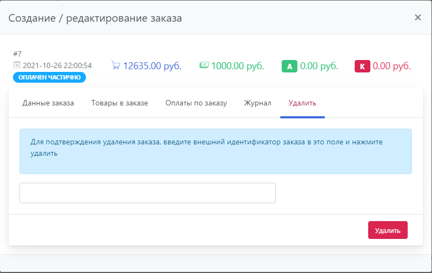Click the green A badge icon
The height and width of the screenshot is (273, 432).
[x=289, y=66]
